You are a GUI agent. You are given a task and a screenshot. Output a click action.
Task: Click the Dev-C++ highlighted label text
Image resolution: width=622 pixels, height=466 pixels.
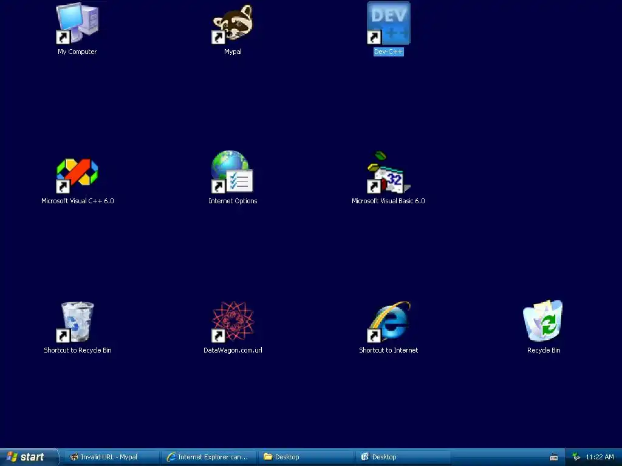388,52
